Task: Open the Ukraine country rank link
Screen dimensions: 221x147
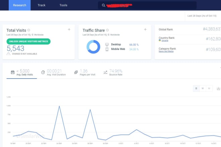Action: (165, 40)
